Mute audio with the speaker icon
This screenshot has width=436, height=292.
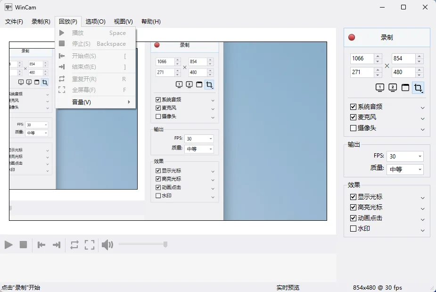(107, 245)
